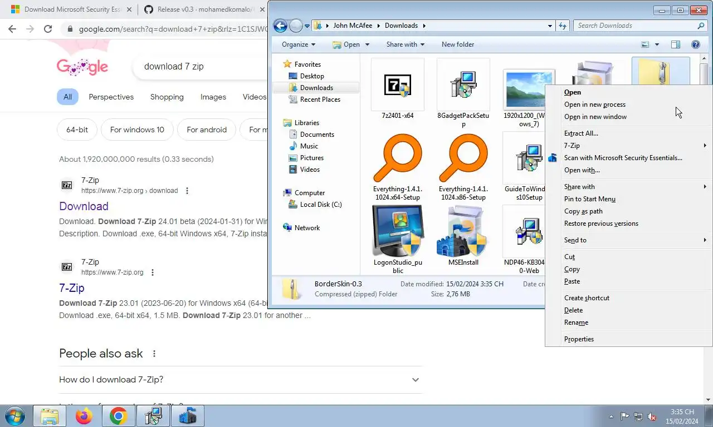The width and height of the screenshot is (713, 427).
Task: Choose Extract All... from context menu
Action: [628, 133]
